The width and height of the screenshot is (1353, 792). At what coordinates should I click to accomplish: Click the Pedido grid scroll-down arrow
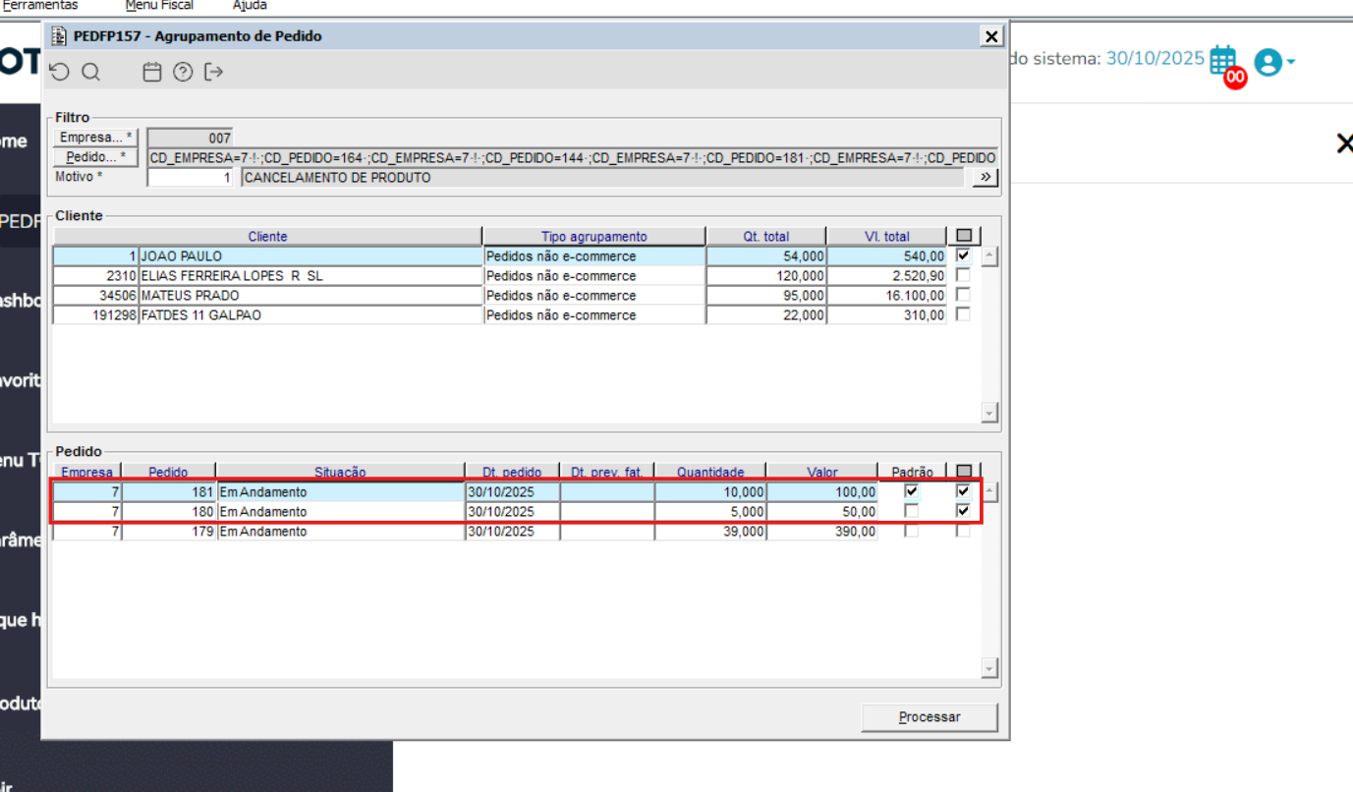click(989, 668)
